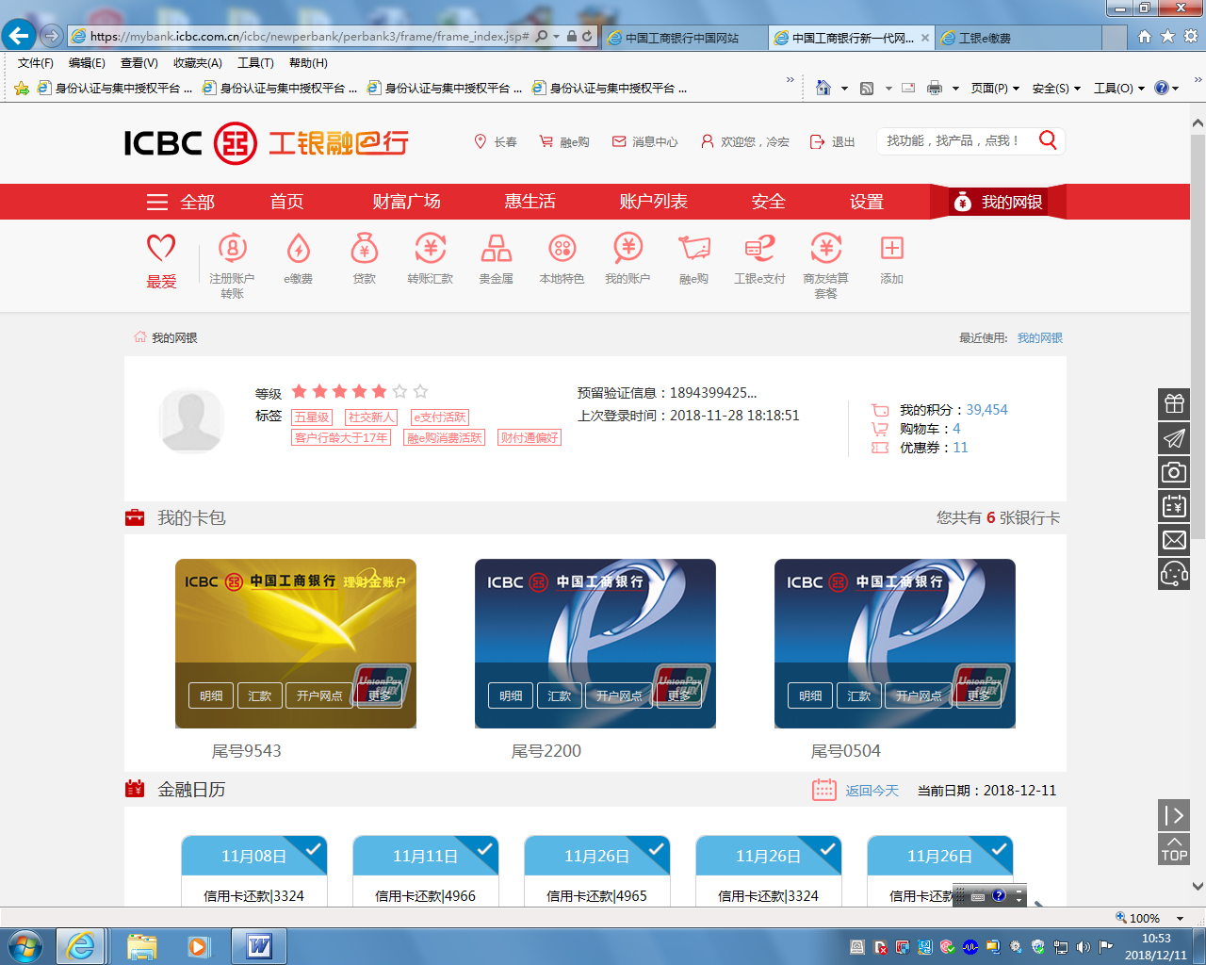
Task: Open the 工银e支付 icon
Action: click(759, 249)
